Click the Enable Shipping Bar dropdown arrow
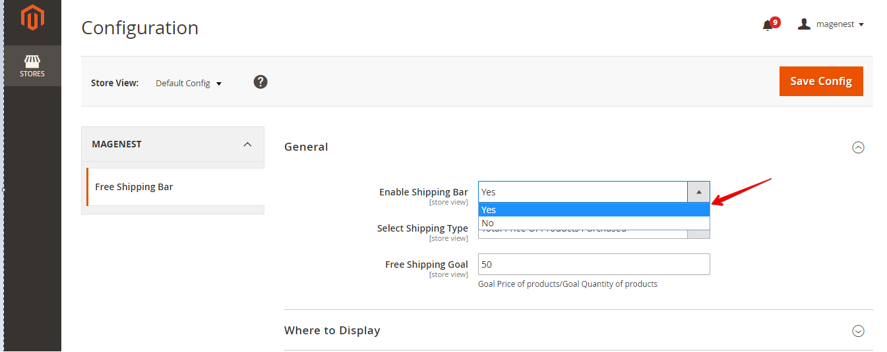This screenshot has height=352, width=887. coord(698,192)
